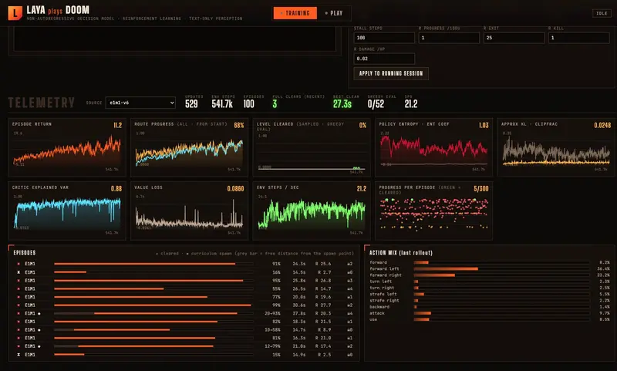
Task: Click the red status marker on the 99% episode row
Action: [x=19, y=305]
